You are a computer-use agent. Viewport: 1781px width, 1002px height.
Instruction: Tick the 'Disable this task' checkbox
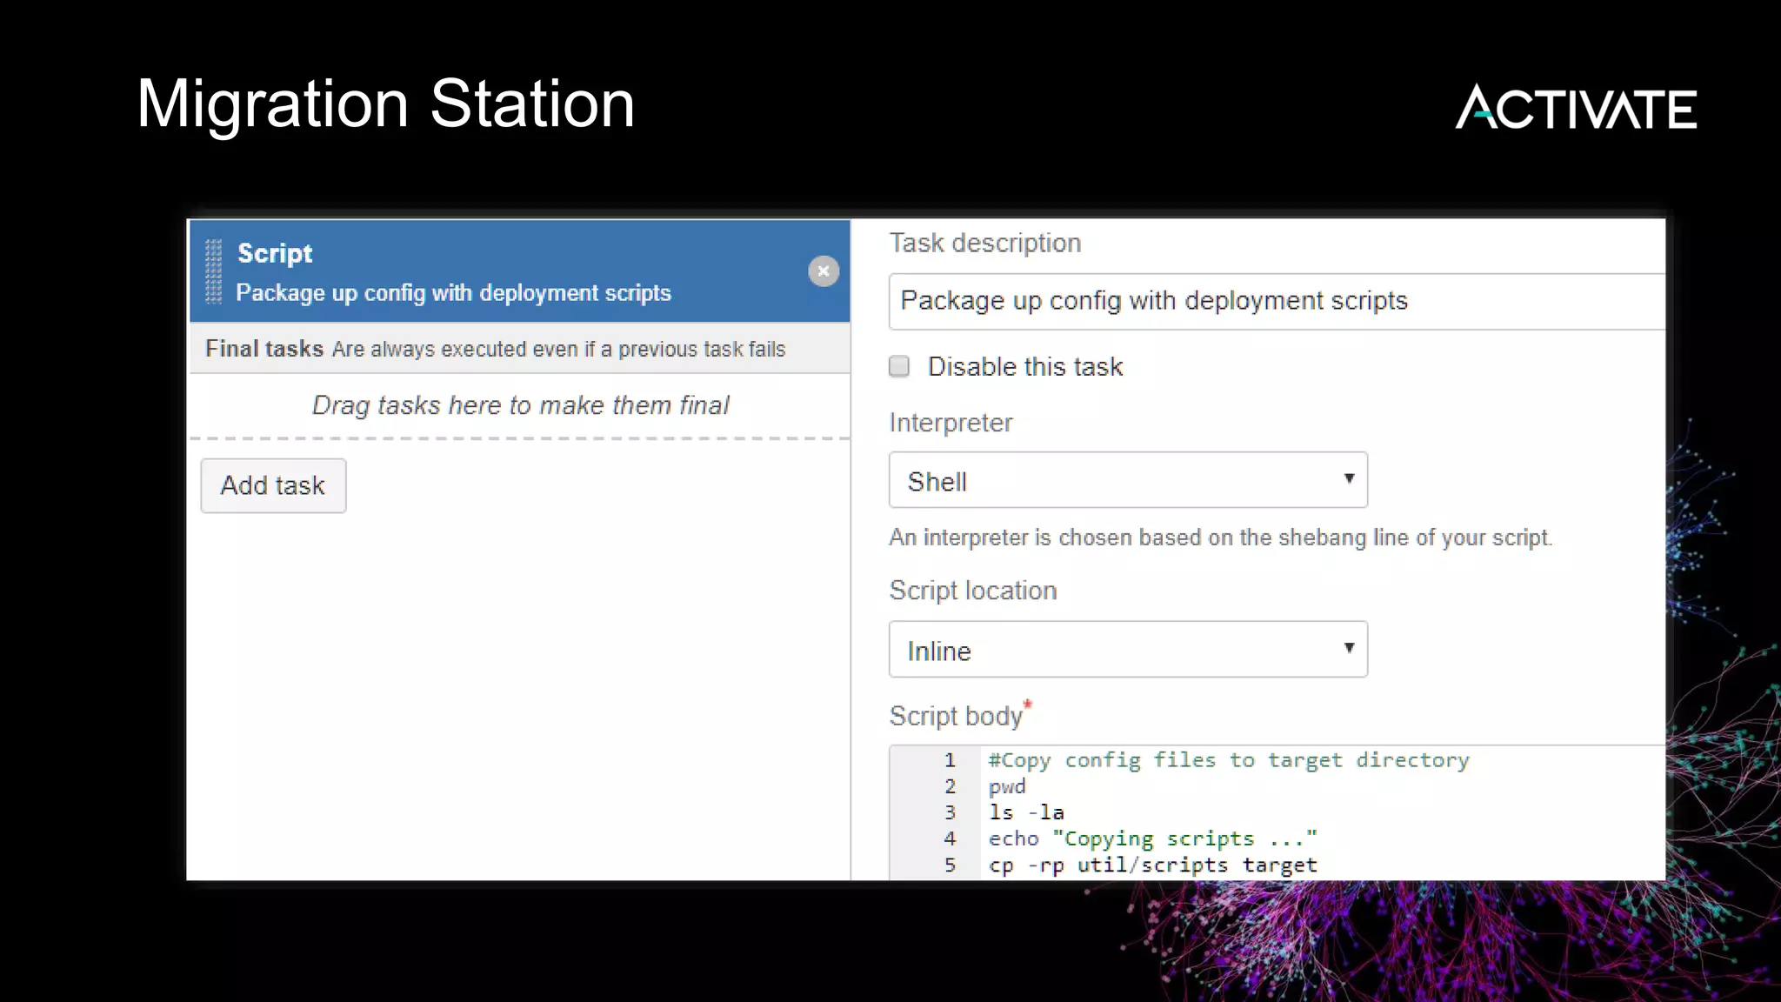899,366
